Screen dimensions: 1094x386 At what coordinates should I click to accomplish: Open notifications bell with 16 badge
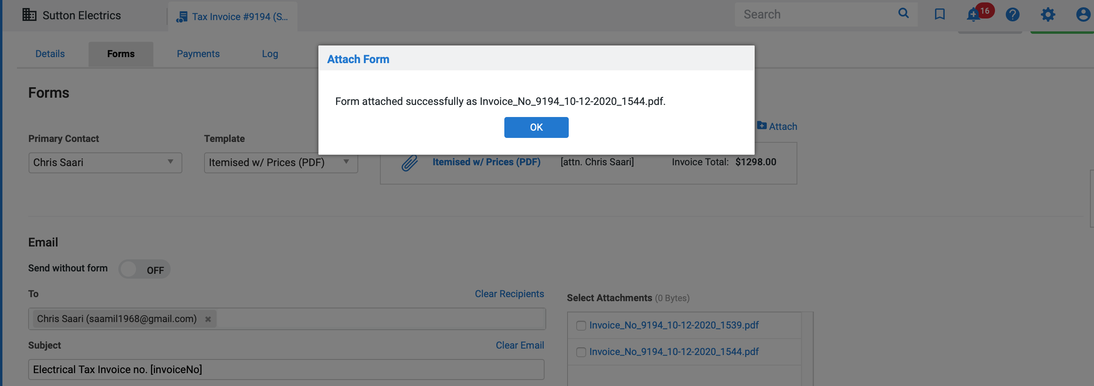click(x=973, y=15)
